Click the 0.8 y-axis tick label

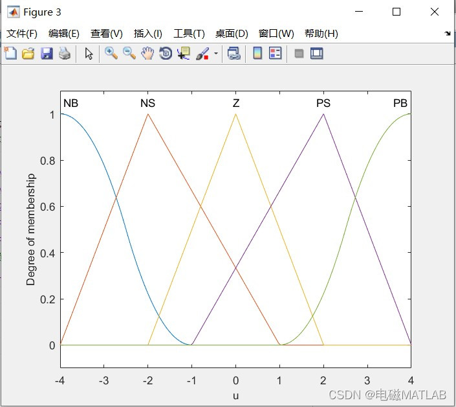click(48, 161)
